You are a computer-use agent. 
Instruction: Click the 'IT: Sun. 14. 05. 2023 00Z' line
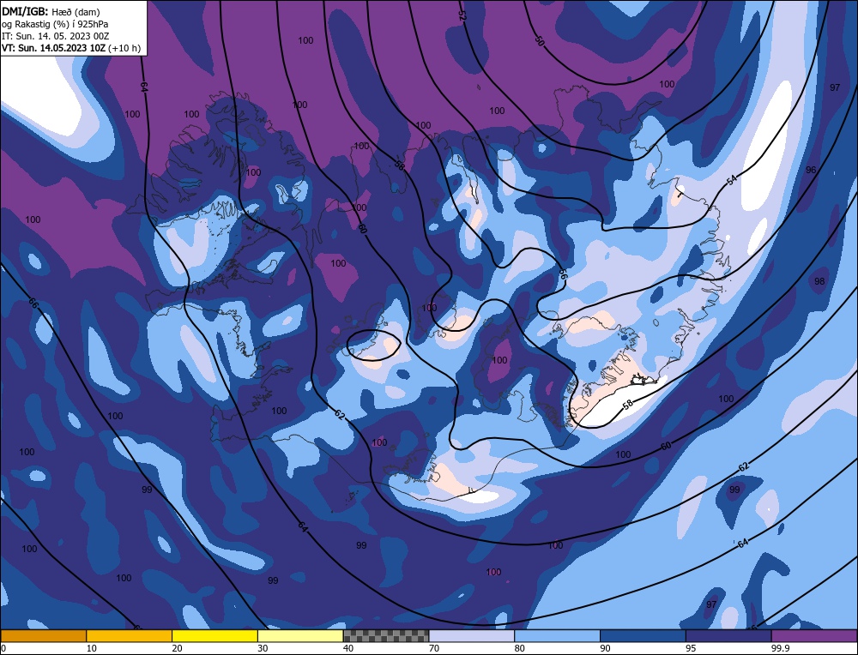(55, 36)
